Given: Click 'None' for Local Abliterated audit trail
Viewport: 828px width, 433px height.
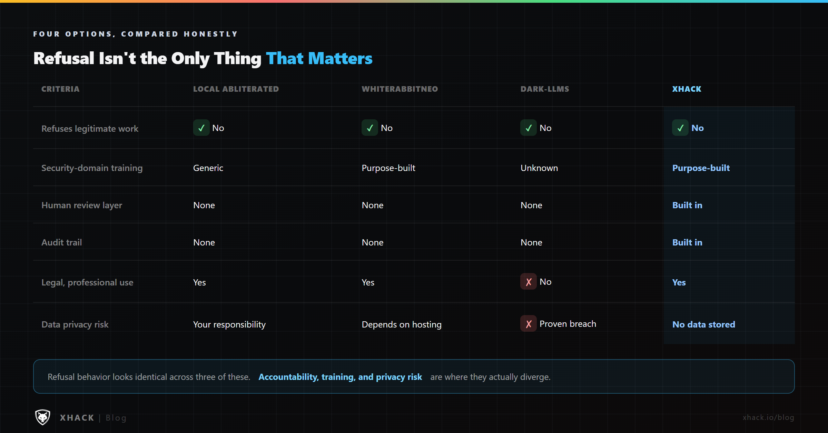Looking at the screenshot, I should [x=204, y=242].
